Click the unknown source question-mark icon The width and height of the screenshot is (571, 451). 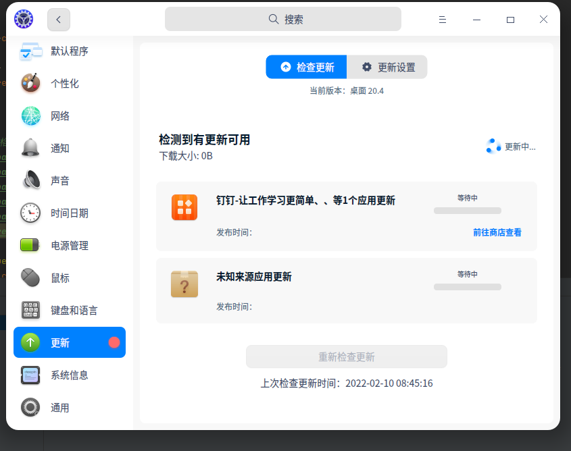point(184,284)
